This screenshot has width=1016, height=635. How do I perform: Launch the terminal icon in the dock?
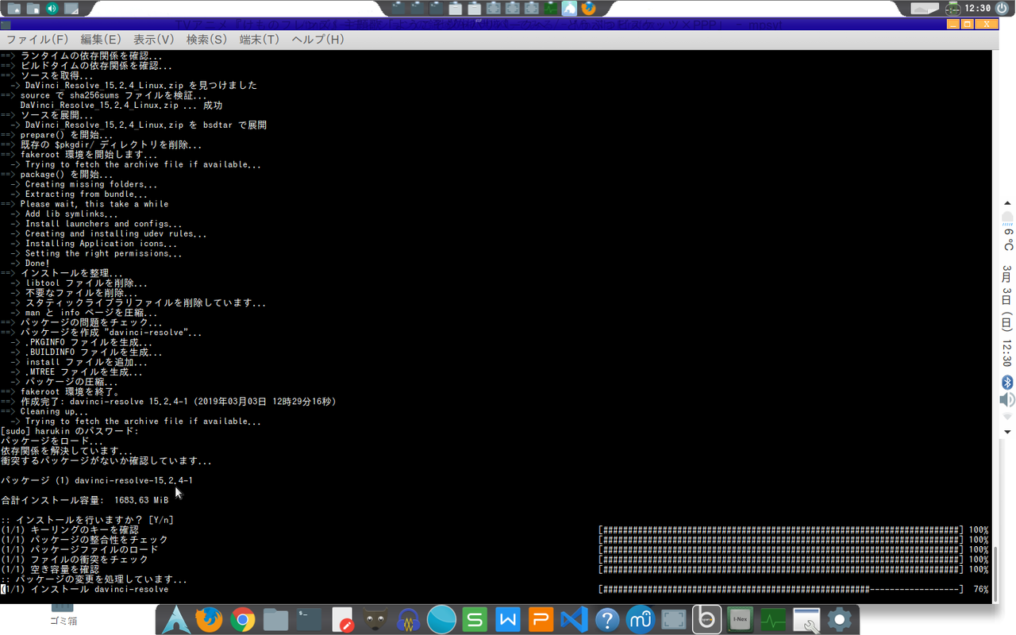pos(308,619)
